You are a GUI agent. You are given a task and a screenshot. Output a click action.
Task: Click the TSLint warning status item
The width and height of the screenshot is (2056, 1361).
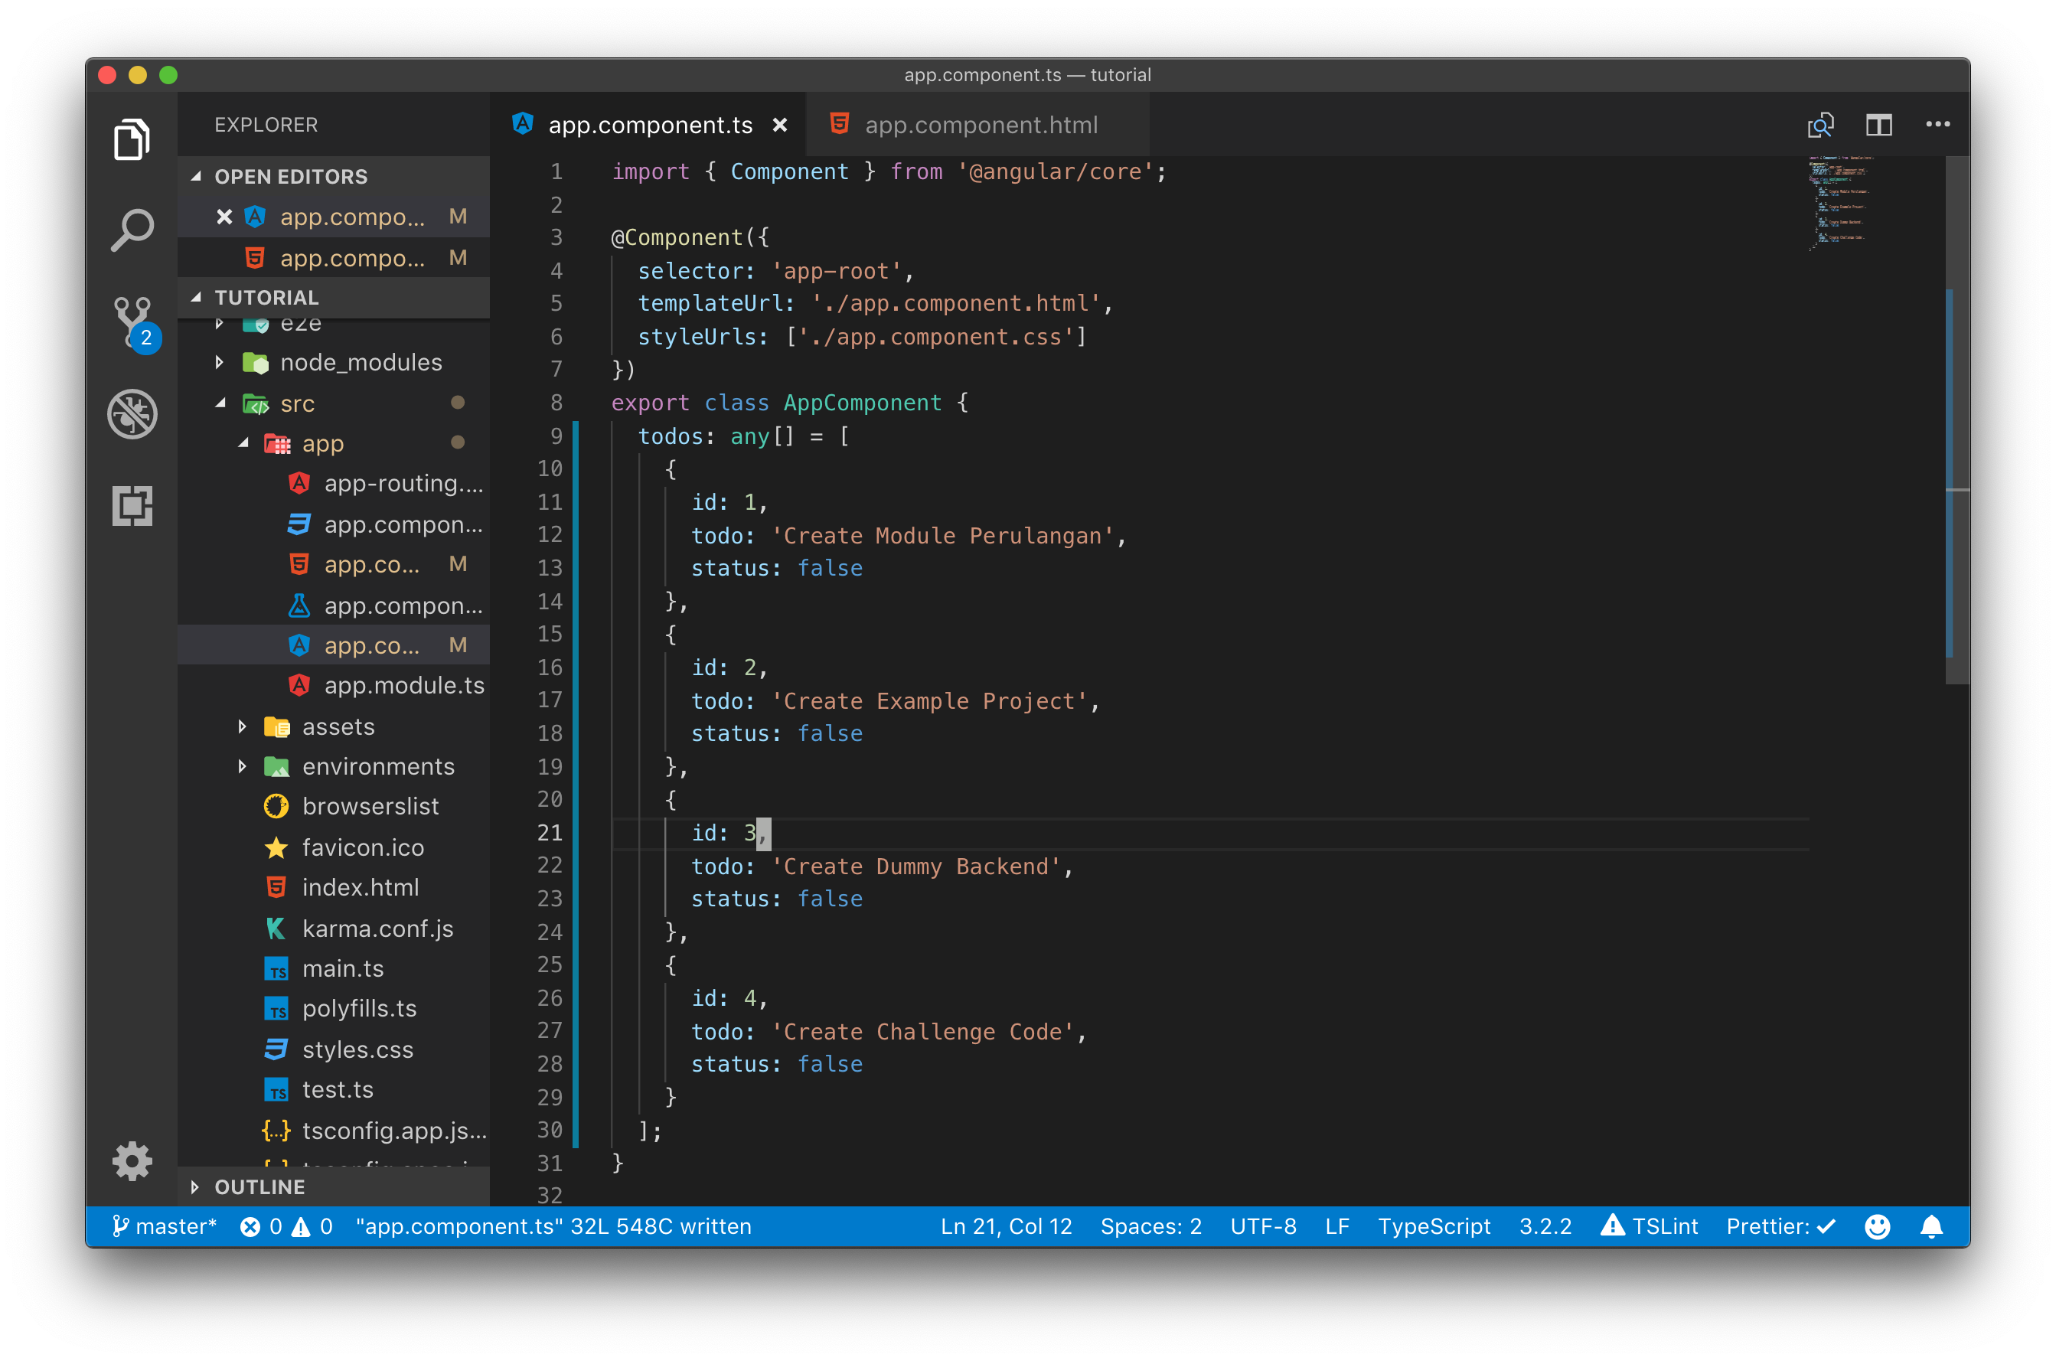click(1648, 1226)
